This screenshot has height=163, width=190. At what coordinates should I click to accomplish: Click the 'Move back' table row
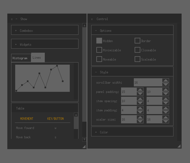(x=43, y=137)
